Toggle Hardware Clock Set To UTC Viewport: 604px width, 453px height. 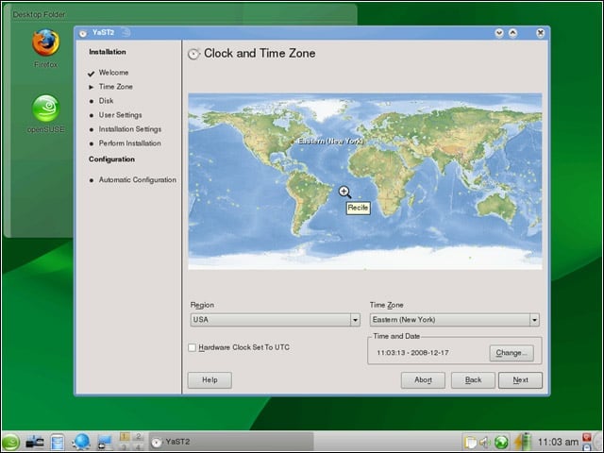tap(192, 347)
